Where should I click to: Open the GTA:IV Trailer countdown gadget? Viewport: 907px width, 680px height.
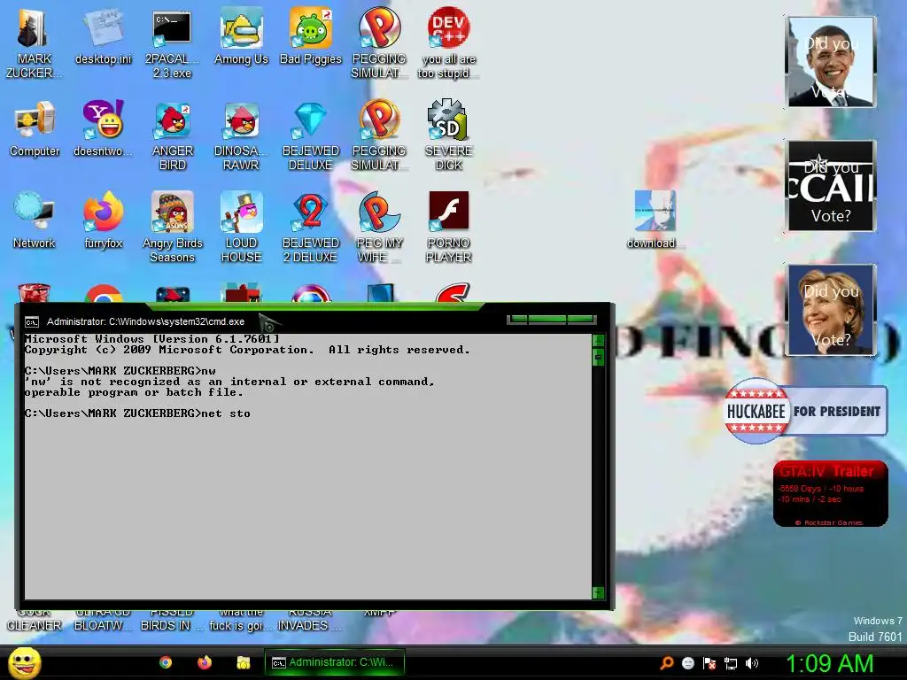(x=831, y=493)
